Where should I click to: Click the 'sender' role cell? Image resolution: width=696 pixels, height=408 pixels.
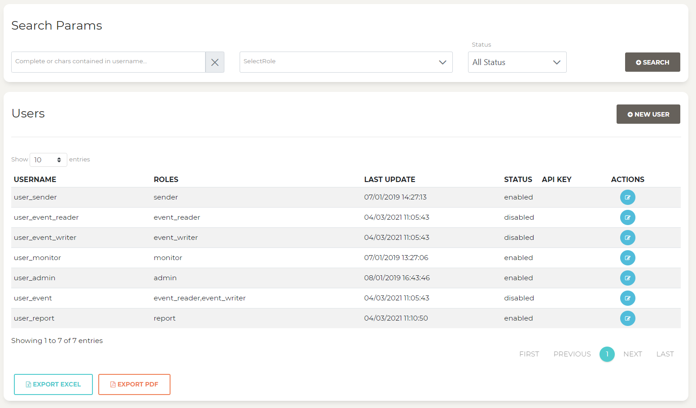pyautogui.click(x=166, y=197)
